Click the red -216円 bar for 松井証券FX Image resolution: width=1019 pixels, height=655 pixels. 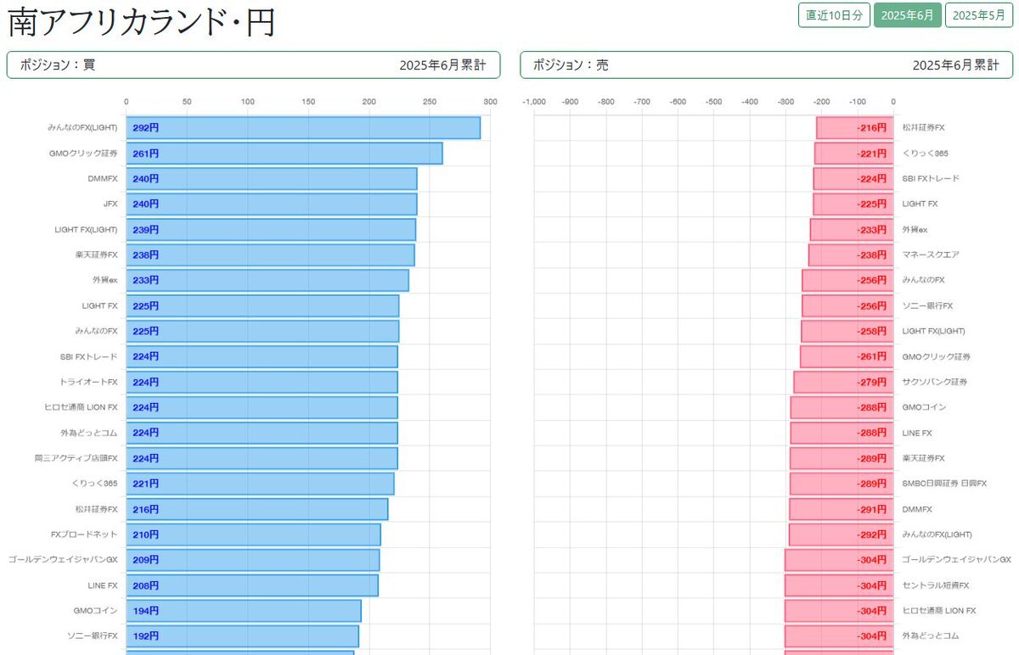coord(855,128)
